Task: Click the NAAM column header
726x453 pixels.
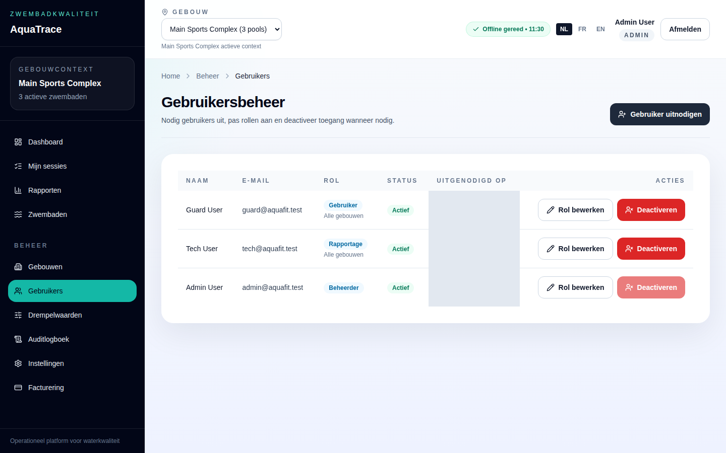Action: coord(197,181)
